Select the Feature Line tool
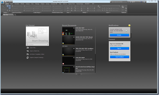The height and width of the screenshot is (95, 159). tap(28, 8)
